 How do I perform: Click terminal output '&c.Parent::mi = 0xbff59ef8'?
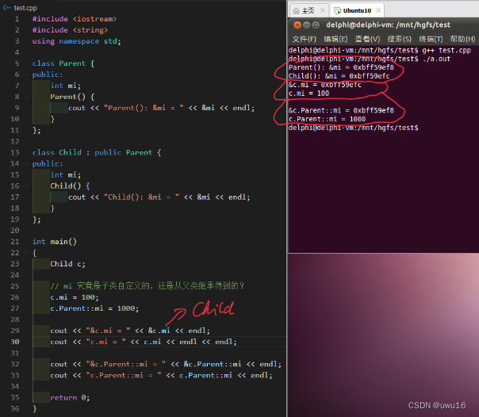(x=341, y=110)
